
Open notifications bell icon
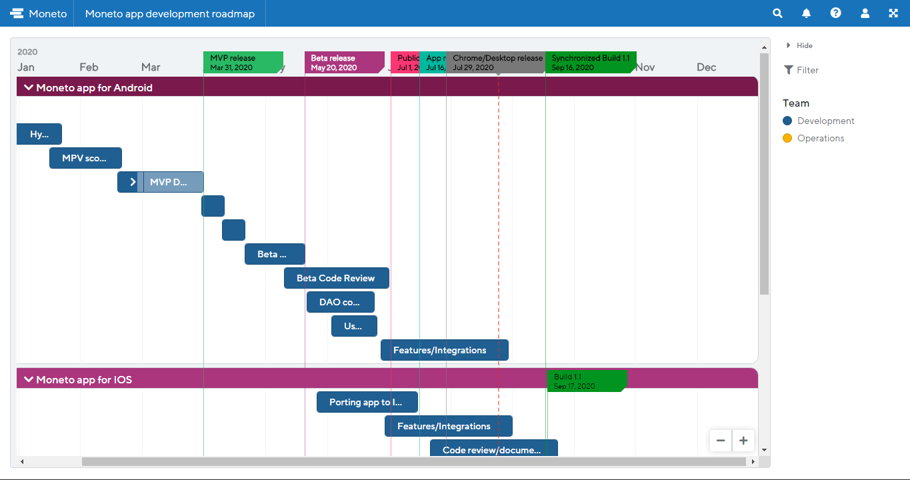[x=807, y=13]
